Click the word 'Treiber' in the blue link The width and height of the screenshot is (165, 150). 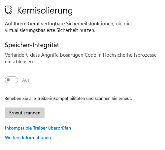[40, 128]
